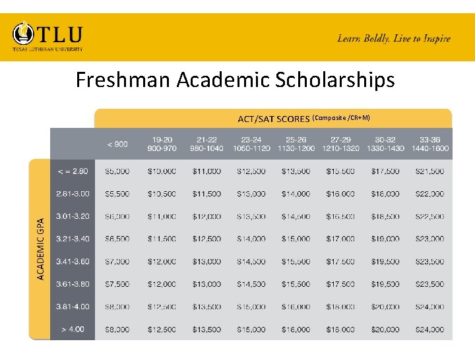Click the $21,500 scholarship amount
Image resolution: width=475 pixels, height=356 pixels.
tap(429, 171)
